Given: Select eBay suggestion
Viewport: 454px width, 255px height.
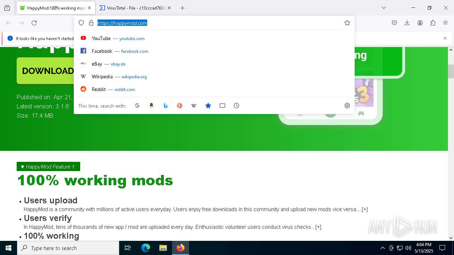Looking at the screenshot, I should 214,64.
